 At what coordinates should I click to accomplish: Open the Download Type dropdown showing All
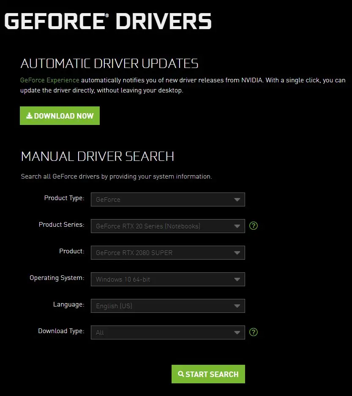168,332
